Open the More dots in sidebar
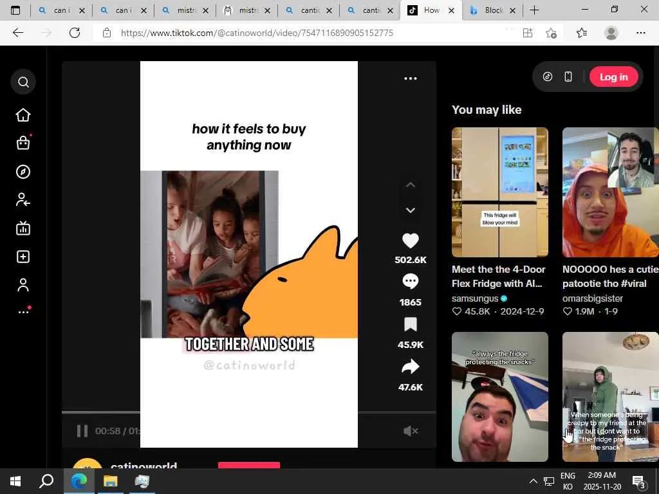This screenshot has width=659, height=494. click(24, 312)
